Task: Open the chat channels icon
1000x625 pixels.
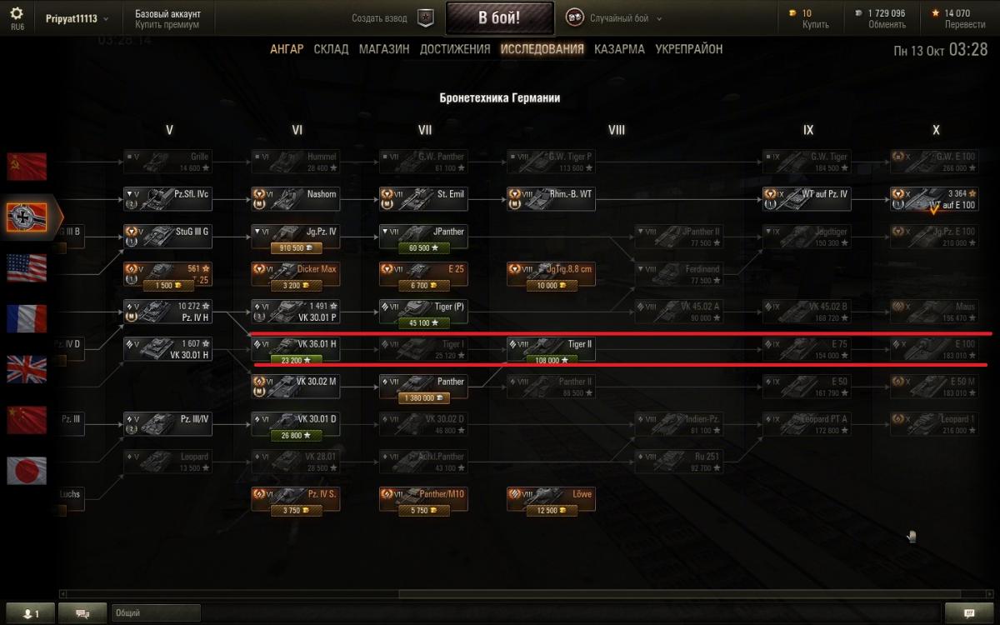Action: point(82,613)
